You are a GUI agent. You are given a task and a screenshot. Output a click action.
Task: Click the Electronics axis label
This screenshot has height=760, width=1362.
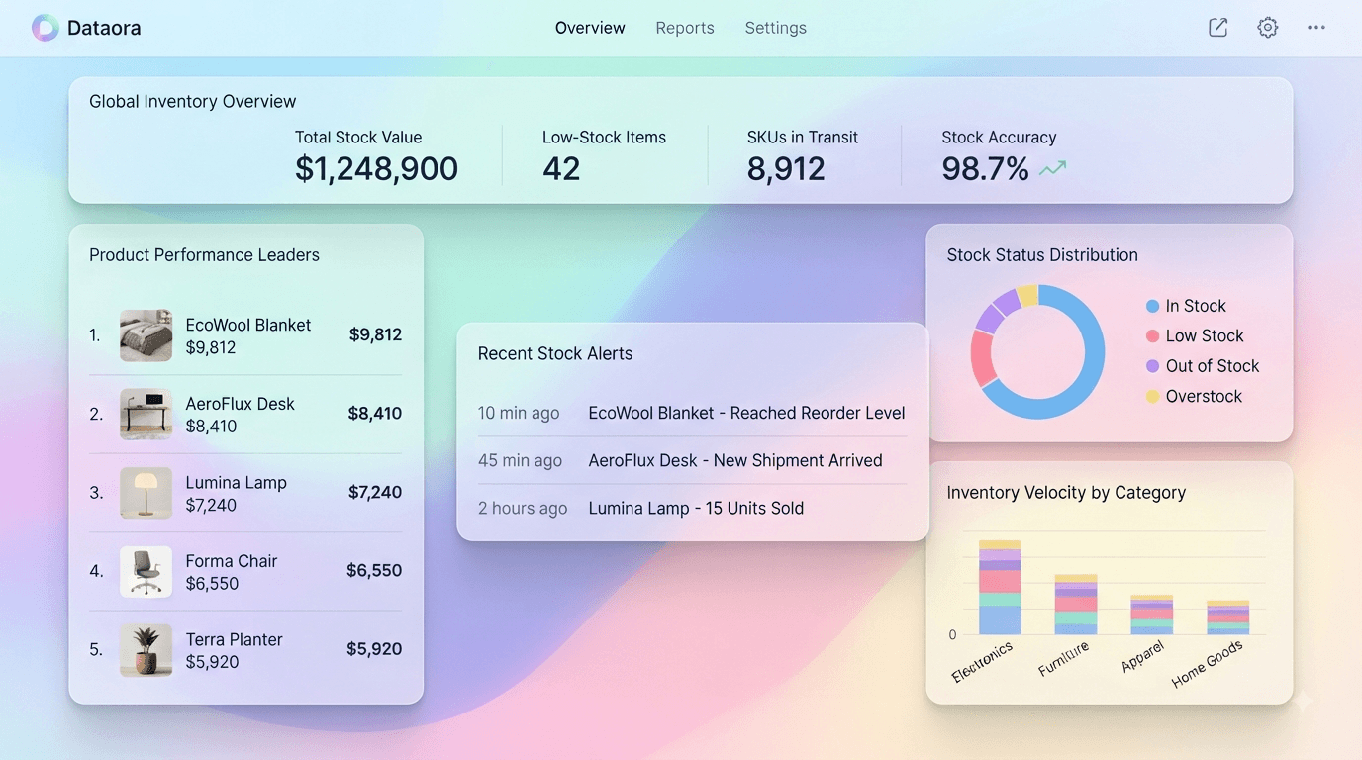(983, 662)
